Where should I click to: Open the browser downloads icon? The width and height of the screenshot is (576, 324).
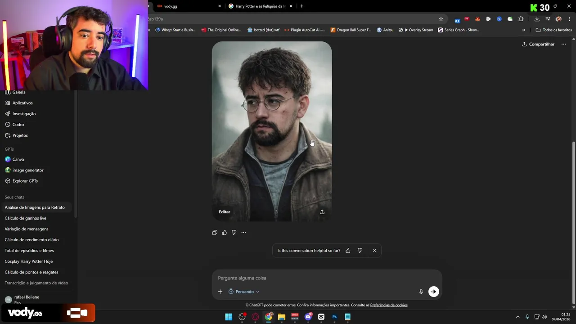537,19
